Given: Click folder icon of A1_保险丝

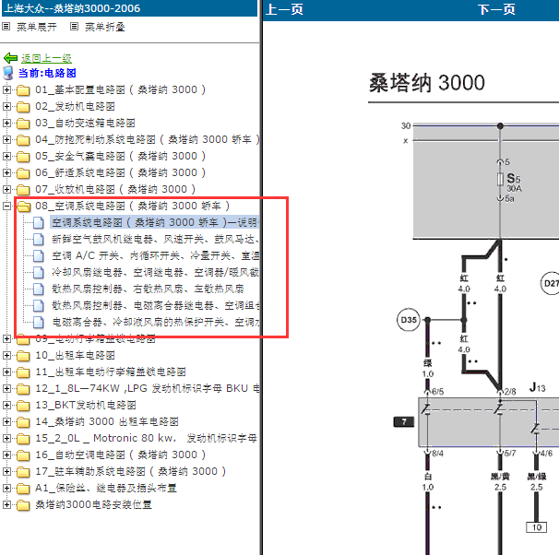Looking at the screenshot, I should (x=23, y=489).
